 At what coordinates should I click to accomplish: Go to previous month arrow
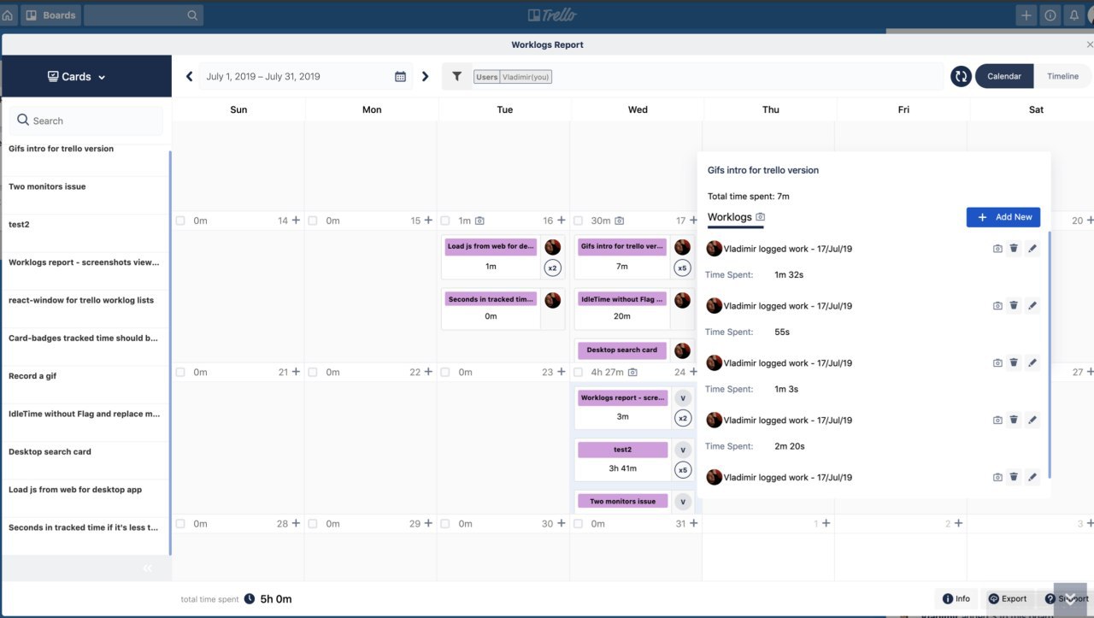point(190,76)
